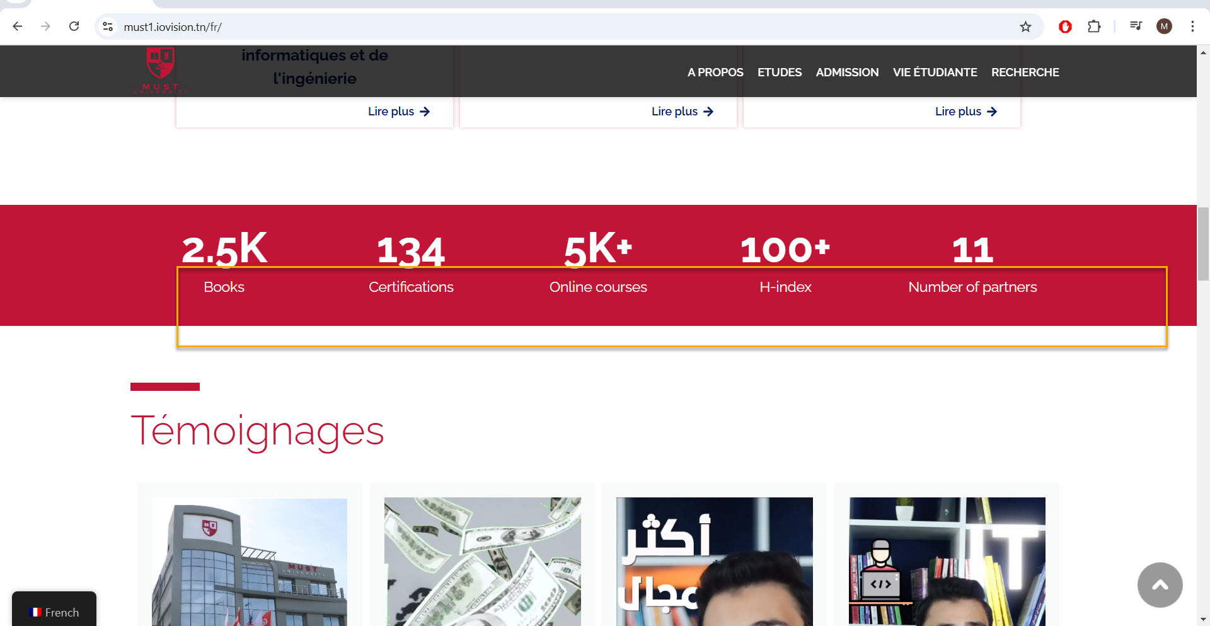Viewport: 1210px width, 626px height.
Task: Open the ADMISSION menu
Action: coord(847,72)
